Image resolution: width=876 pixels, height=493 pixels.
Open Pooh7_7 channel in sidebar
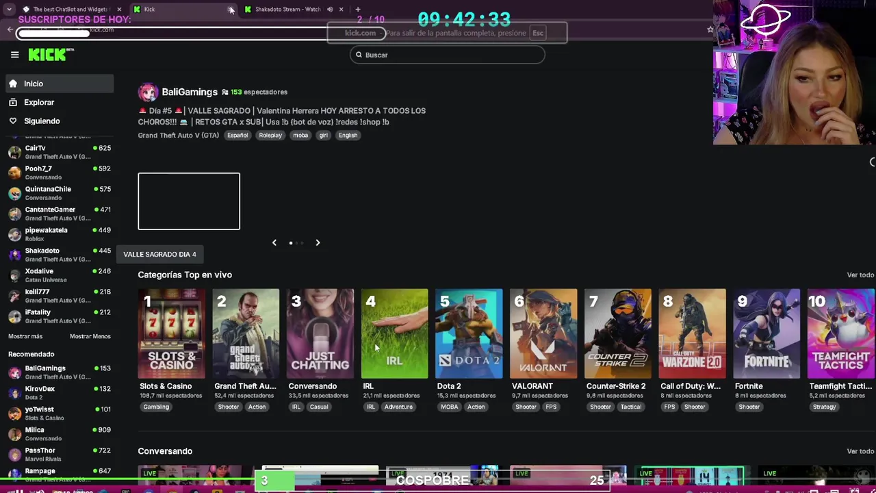(60, 173)
